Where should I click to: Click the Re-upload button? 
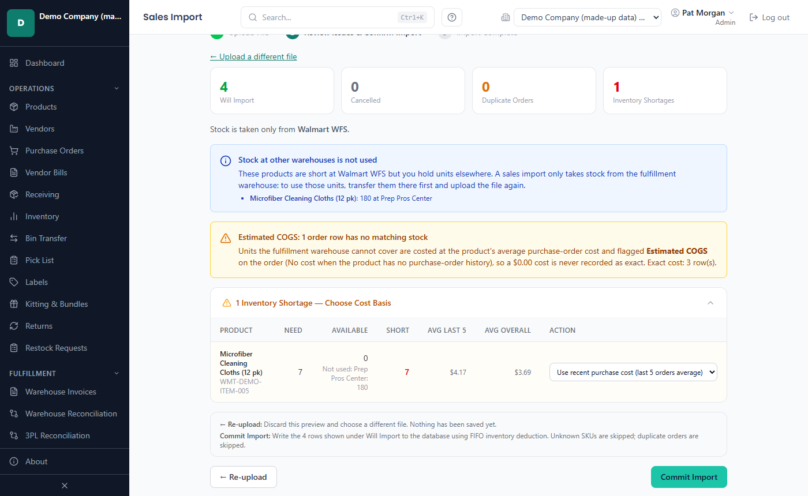coord(244,477)
